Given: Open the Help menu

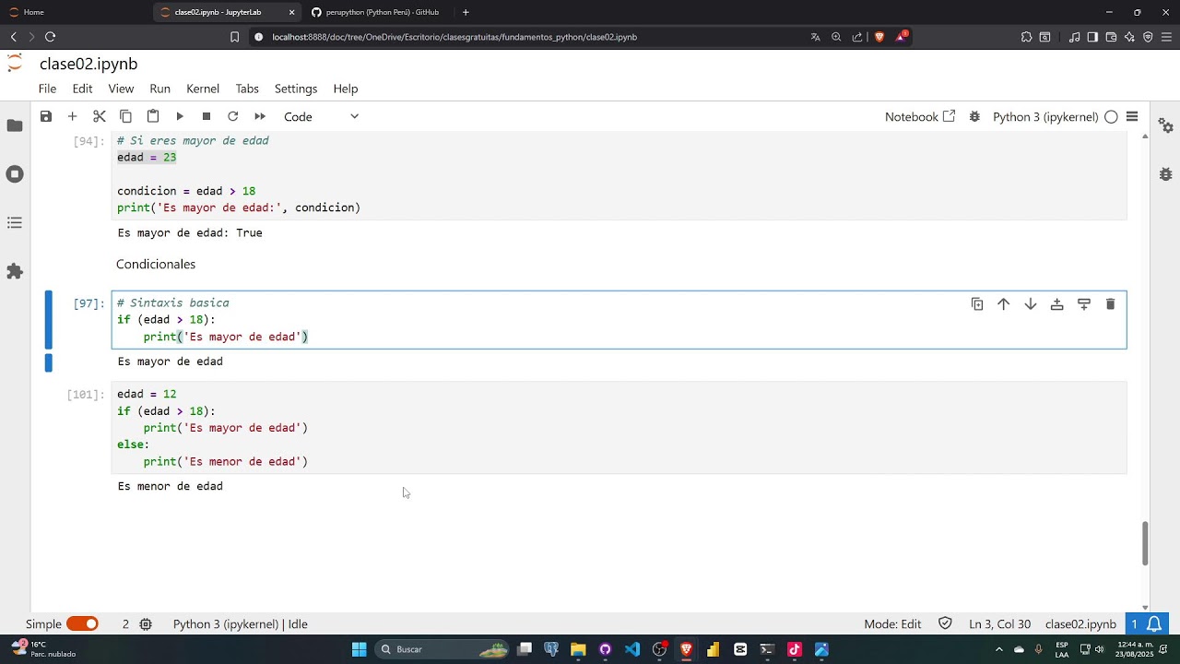Looking at the screenshot, I should (x=346, y=89).
